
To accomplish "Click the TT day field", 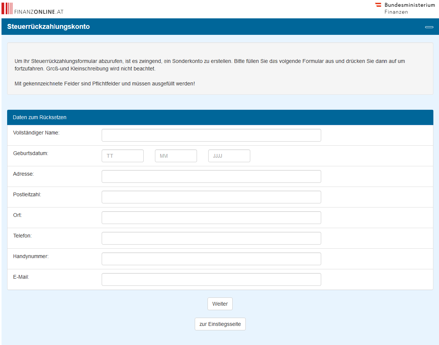I will click(123, 156).
